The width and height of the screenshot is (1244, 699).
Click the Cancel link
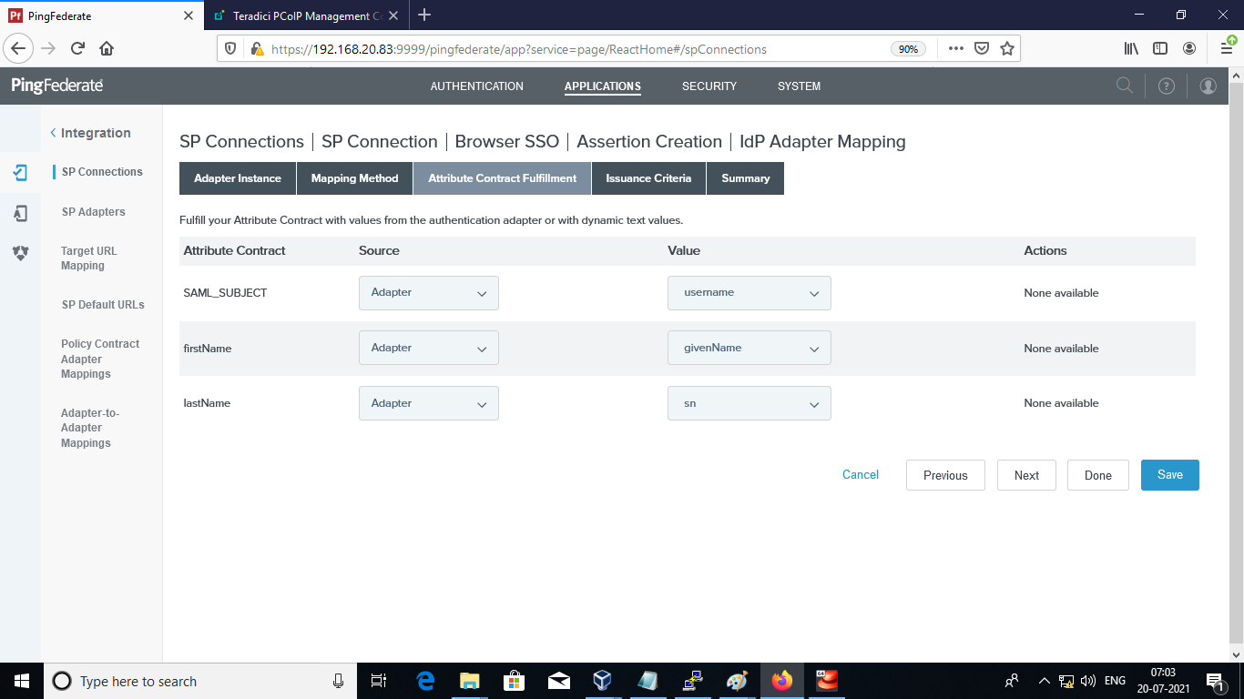pos(861,475)
